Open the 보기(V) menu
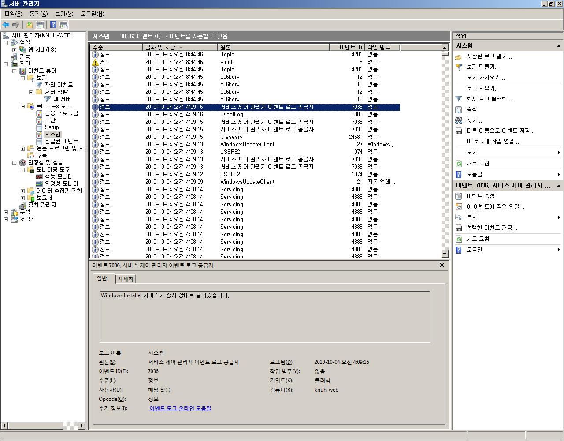The image size is (564, 441). click(64, 14)
